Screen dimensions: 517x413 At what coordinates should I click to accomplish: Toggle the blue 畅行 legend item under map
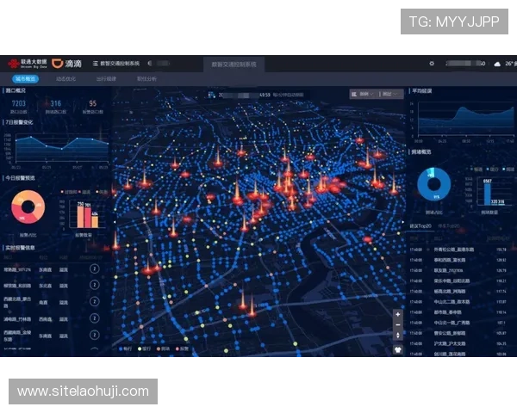tap(125, 349)
